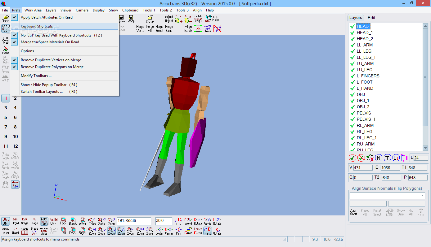
Task: Select the Back view cube icon
Action: [73, 221]
